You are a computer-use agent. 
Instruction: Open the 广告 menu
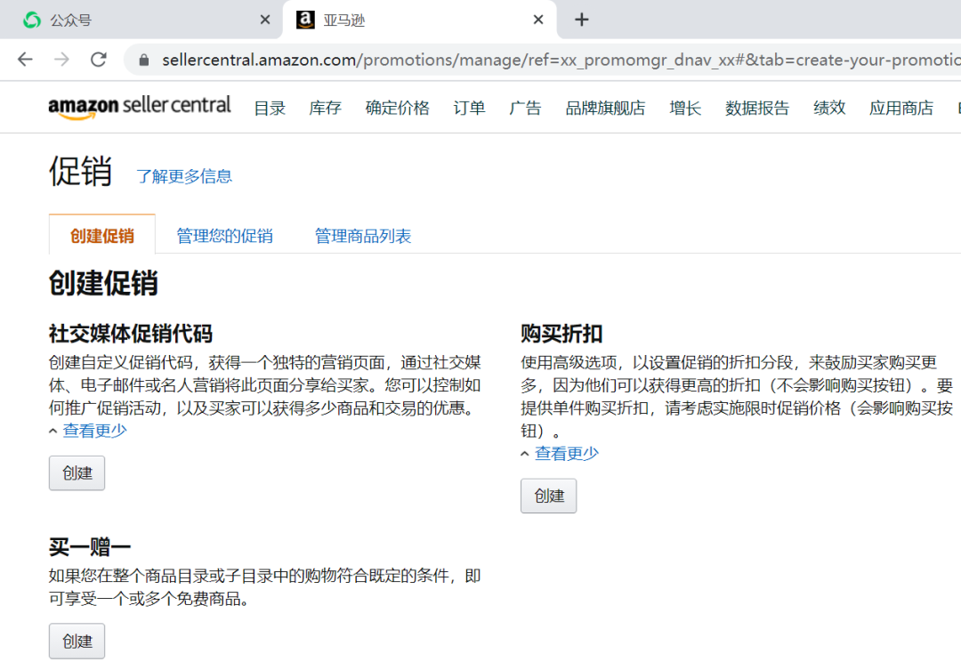point(525,108)
